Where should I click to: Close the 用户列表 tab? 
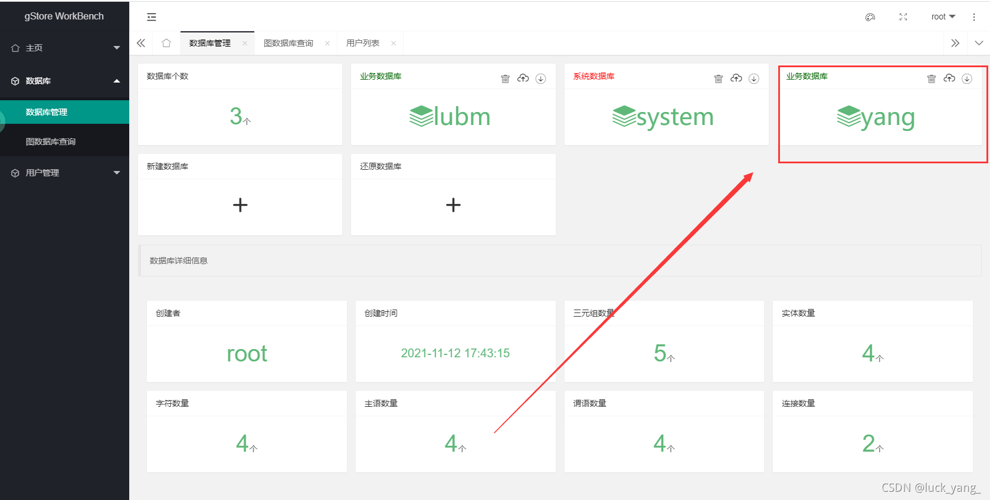coord(393,43)
